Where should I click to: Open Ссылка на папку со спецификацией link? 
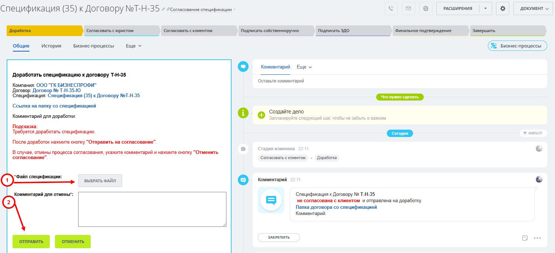click(x=54, y=106)
